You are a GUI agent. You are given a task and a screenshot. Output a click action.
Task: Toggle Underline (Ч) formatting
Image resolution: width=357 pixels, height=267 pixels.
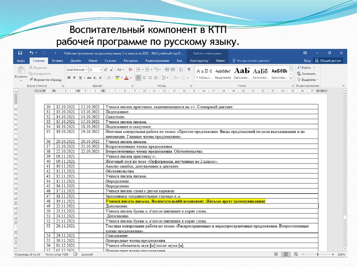click(x=80, y=78)
